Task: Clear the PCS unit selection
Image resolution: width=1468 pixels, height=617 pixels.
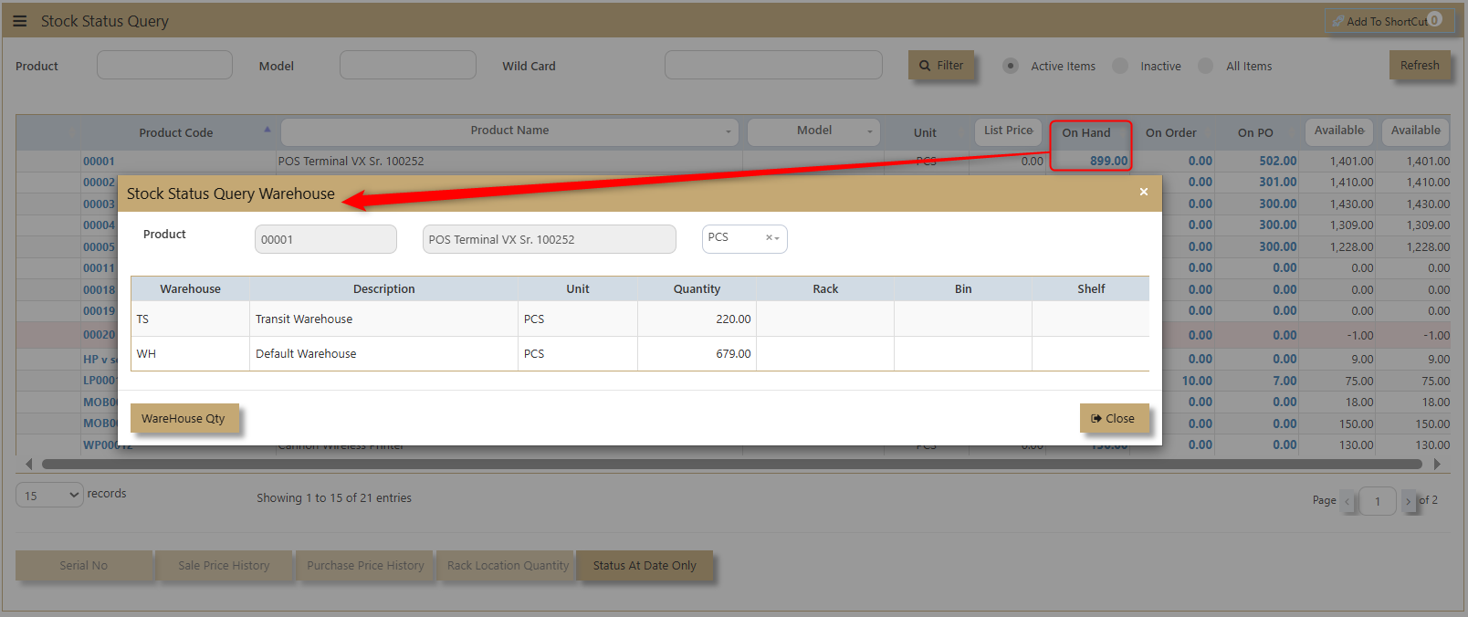Action: point(768,238)
